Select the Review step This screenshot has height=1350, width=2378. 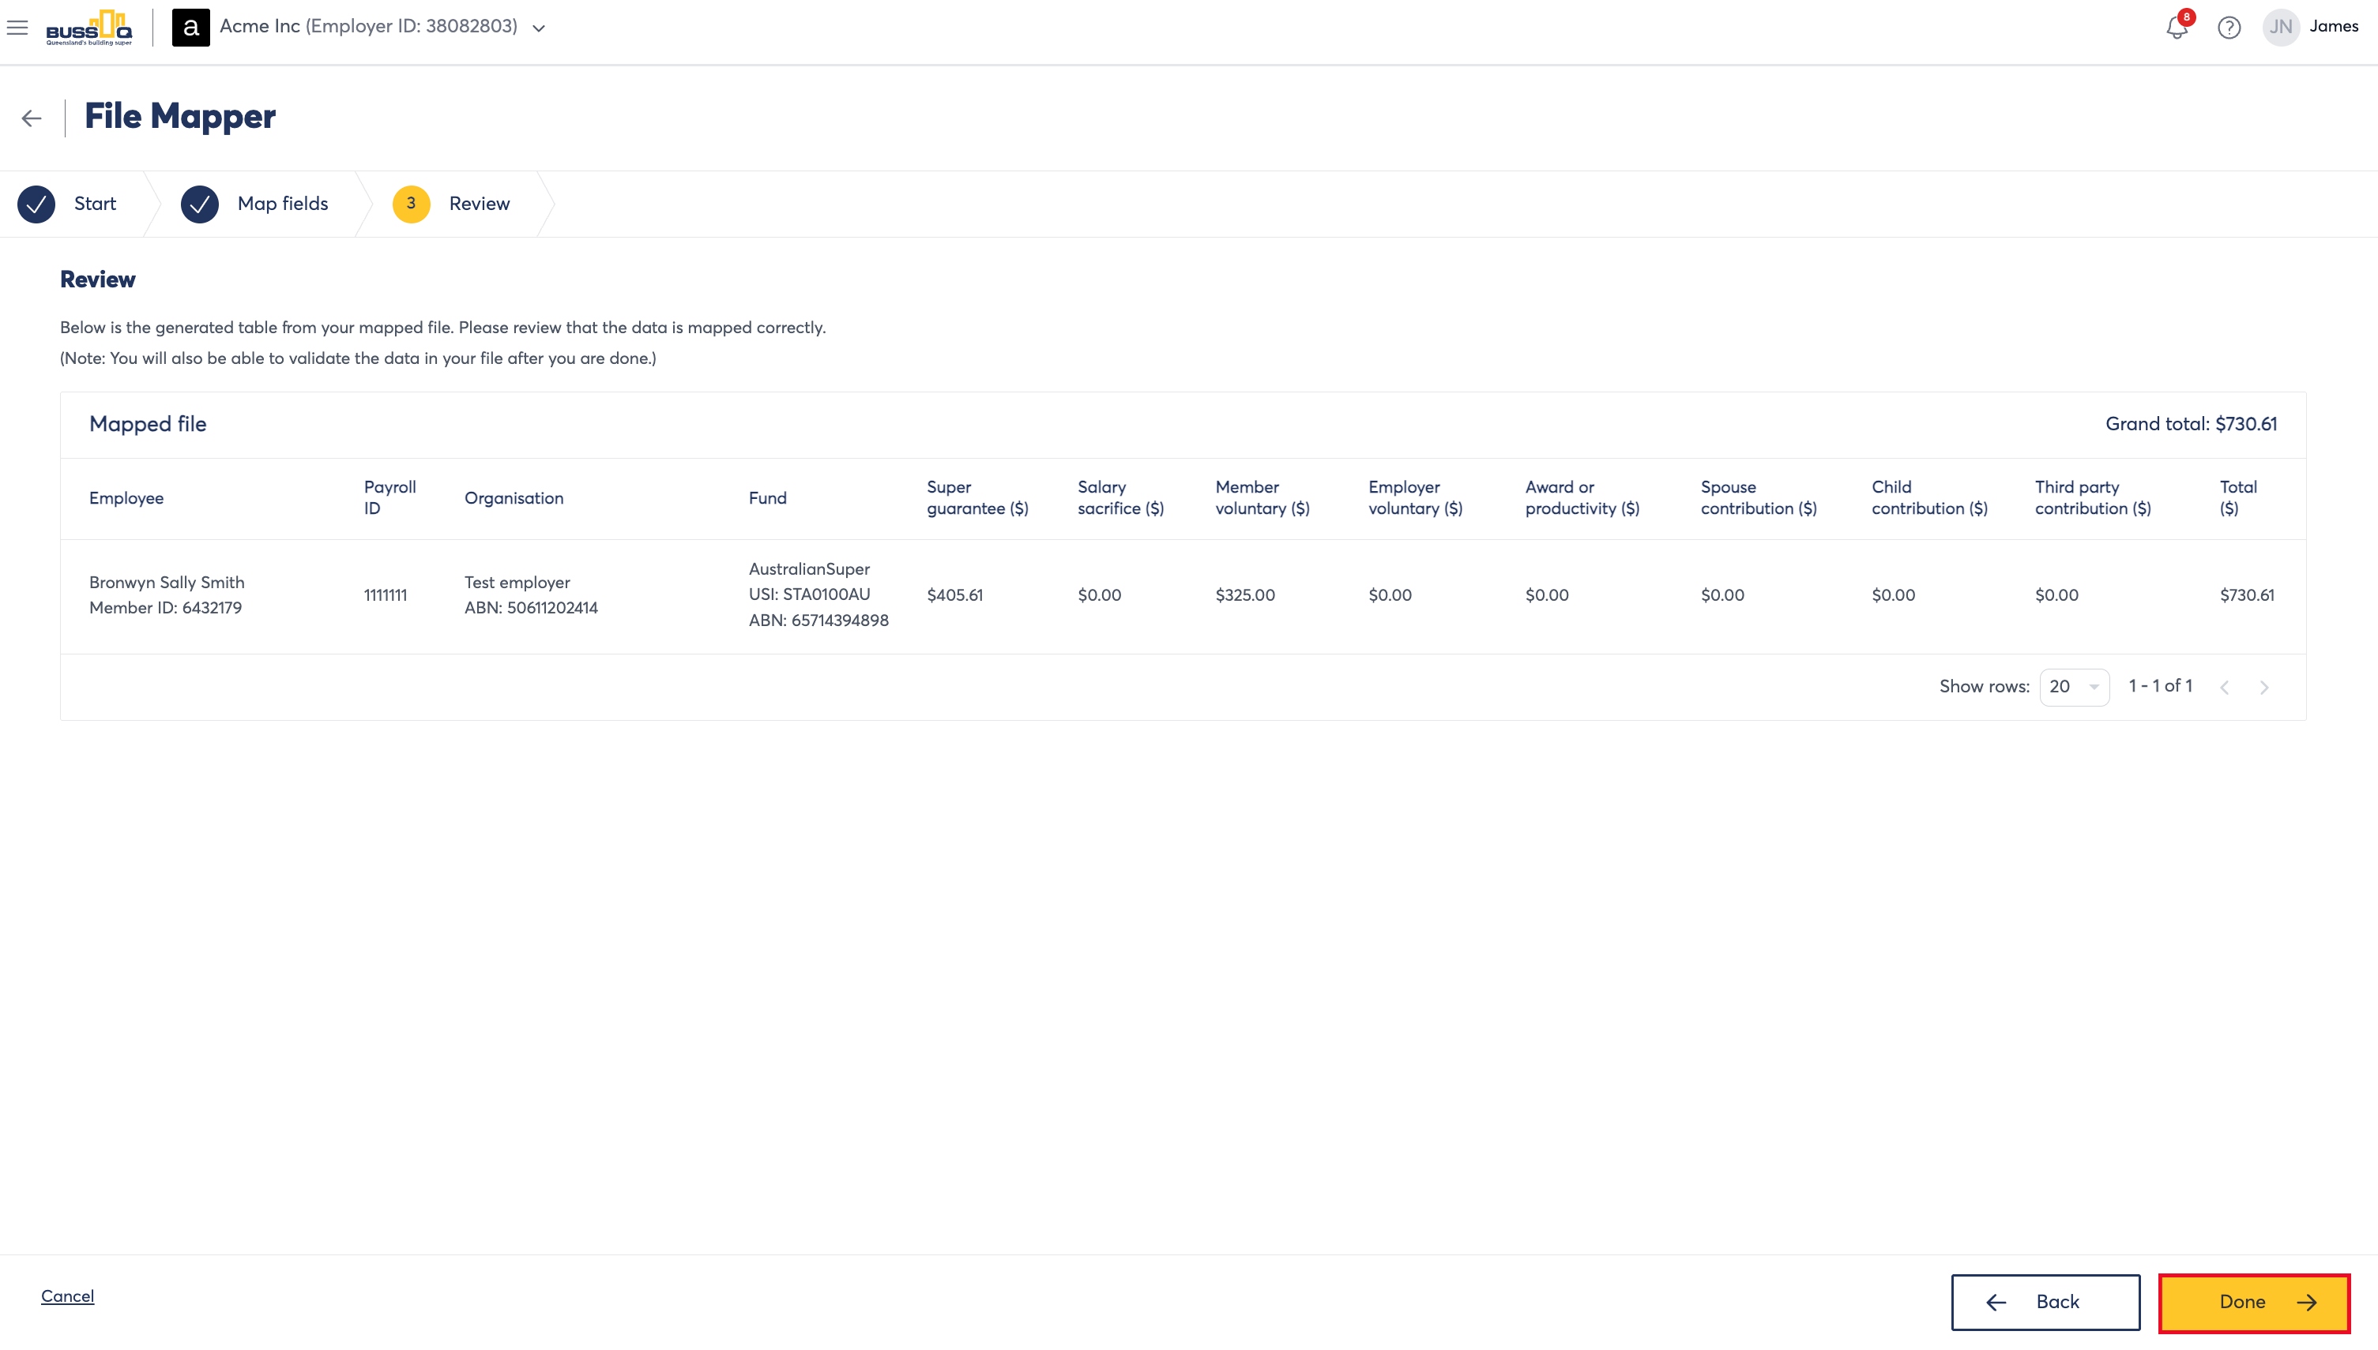[x=452, y=204]
